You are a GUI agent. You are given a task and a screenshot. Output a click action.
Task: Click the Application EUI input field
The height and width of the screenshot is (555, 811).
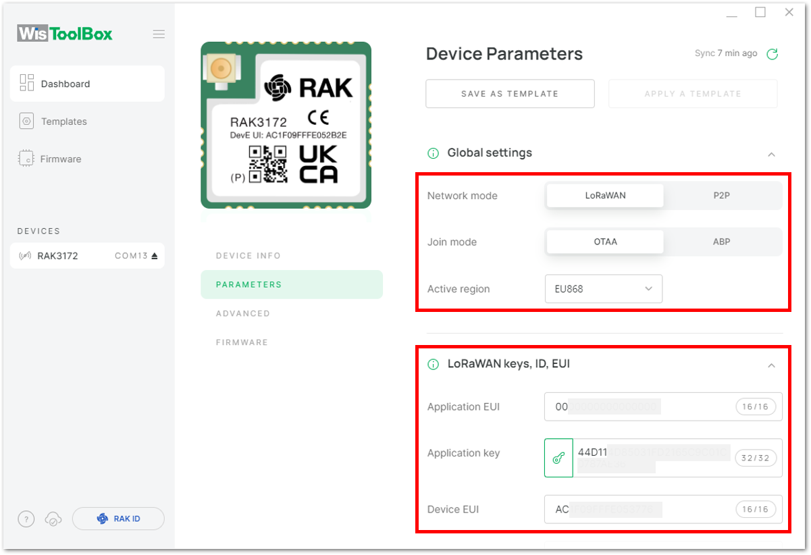663,407
